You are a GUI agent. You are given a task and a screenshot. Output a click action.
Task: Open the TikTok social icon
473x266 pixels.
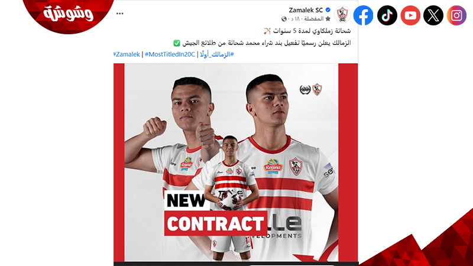click(x=387, y=15)
